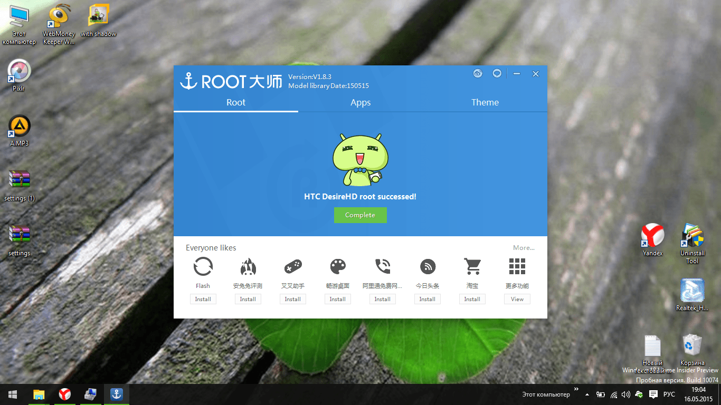Image resolution: width=721 pixels, height=405 pixels.
Task: Open the Windows Start button
Action: point(12,394)
